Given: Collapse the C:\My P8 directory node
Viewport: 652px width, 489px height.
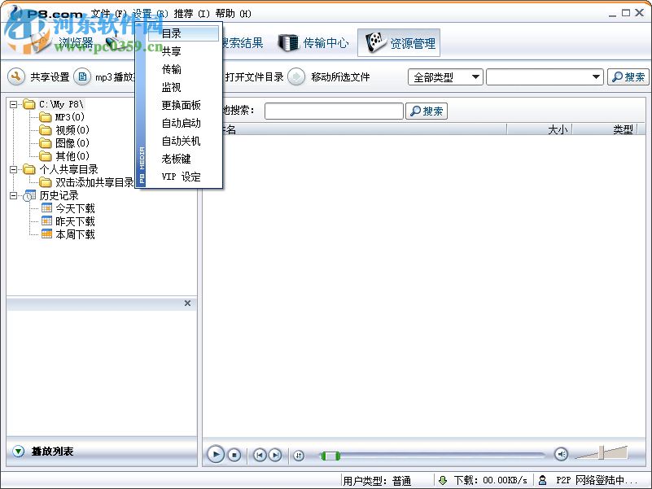Looking at the screenshot, I should point(14,104).
